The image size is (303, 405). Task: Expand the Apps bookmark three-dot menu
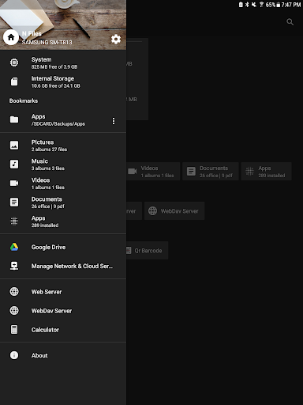(114, 121)
